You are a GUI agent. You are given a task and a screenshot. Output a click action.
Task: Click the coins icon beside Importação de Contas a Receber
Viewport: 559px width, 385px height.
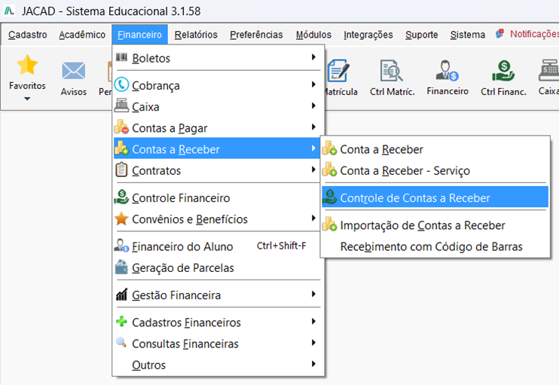click(329, 225)
